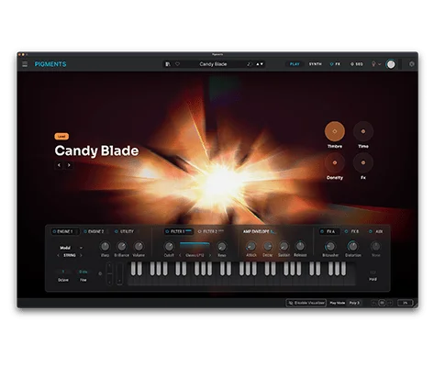
Task: Toggle Engine 2 power button
Action: 85,231
